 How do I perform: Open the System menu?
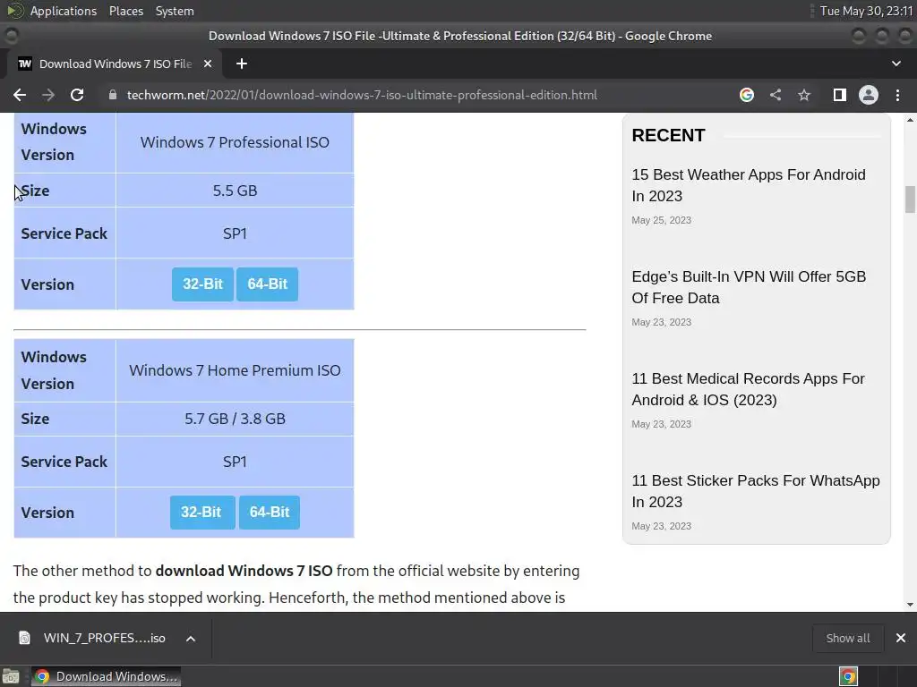click(x=175, y=11)
